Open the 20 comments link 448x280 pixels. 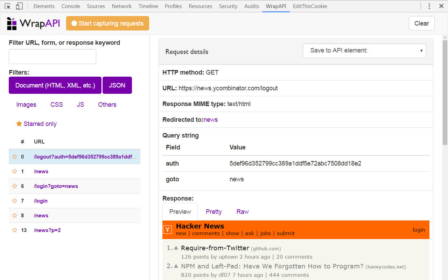pos(294,257)
